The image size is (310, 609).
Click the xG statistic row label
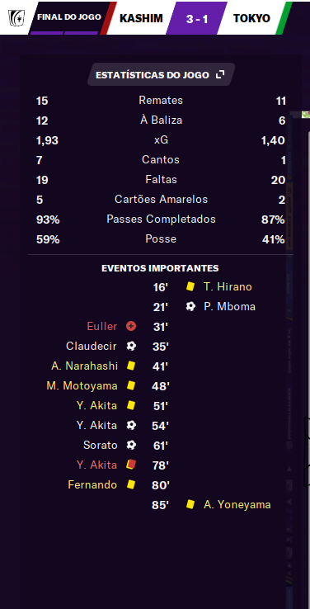tap(161, 139)
